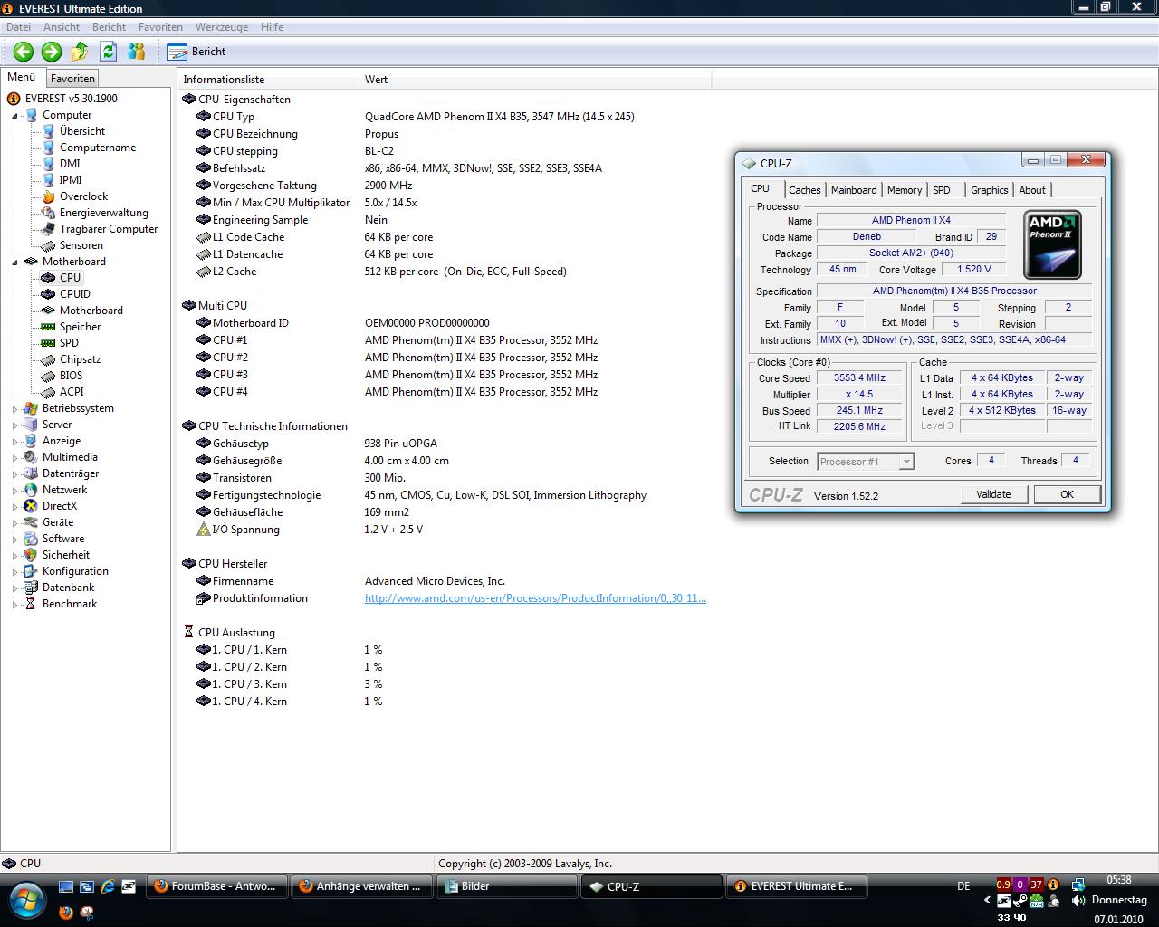Screen dimensions: 1159x927
Task: Switch to Memory tab in CPU-Z
Action: (x=904, y=190)
